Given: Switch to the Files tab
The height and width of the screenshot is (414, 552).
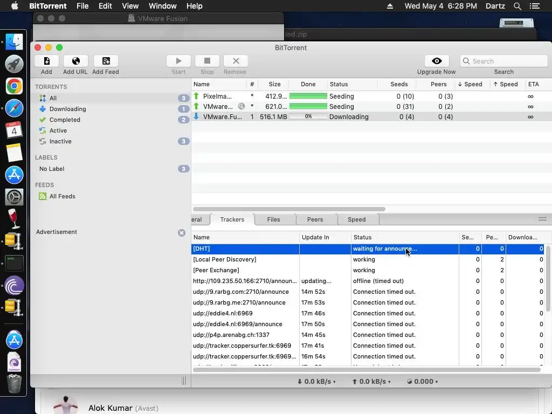Looking at the screenshot, I should point(273,219).
